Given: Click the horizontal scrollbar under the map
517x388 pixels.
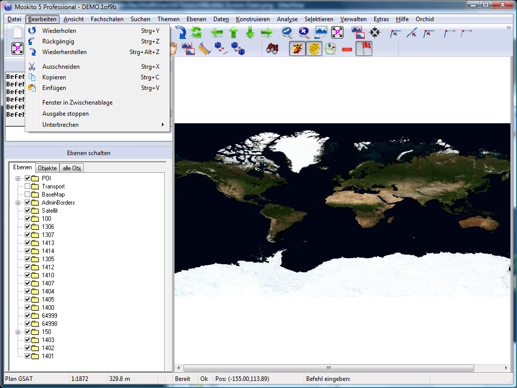Looking at the screenshot, I should pyautogui.click(x=328, y=368).
